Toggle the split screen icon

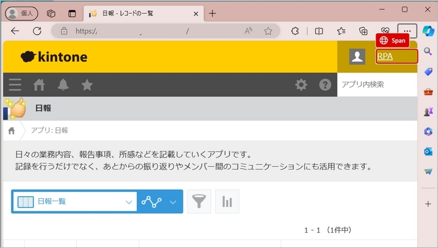319,31
